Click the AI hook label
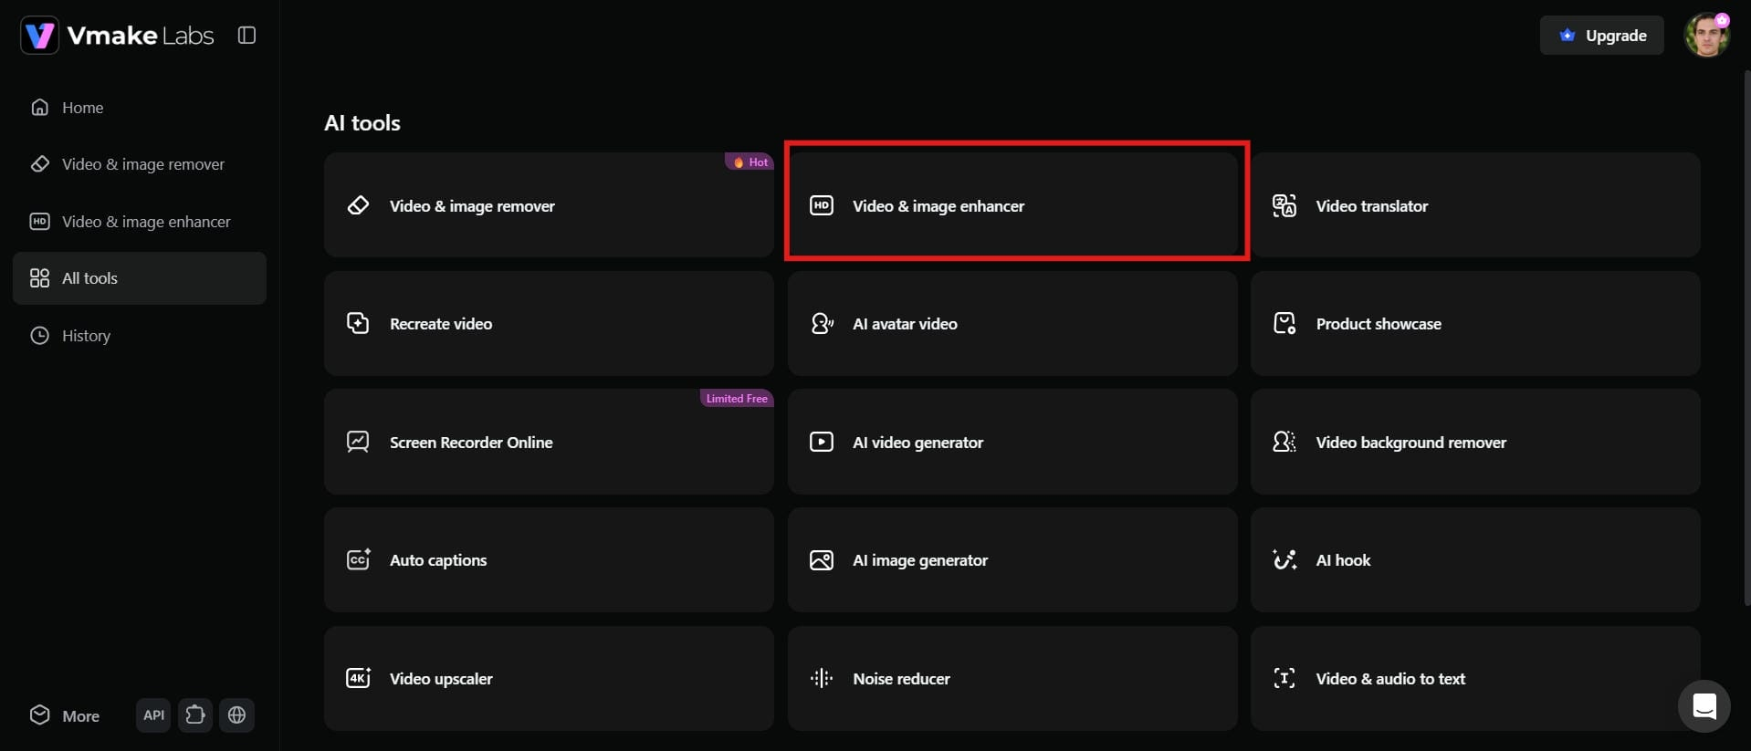This screenshot has height=751, width=1751. (x=1343, y=560)
